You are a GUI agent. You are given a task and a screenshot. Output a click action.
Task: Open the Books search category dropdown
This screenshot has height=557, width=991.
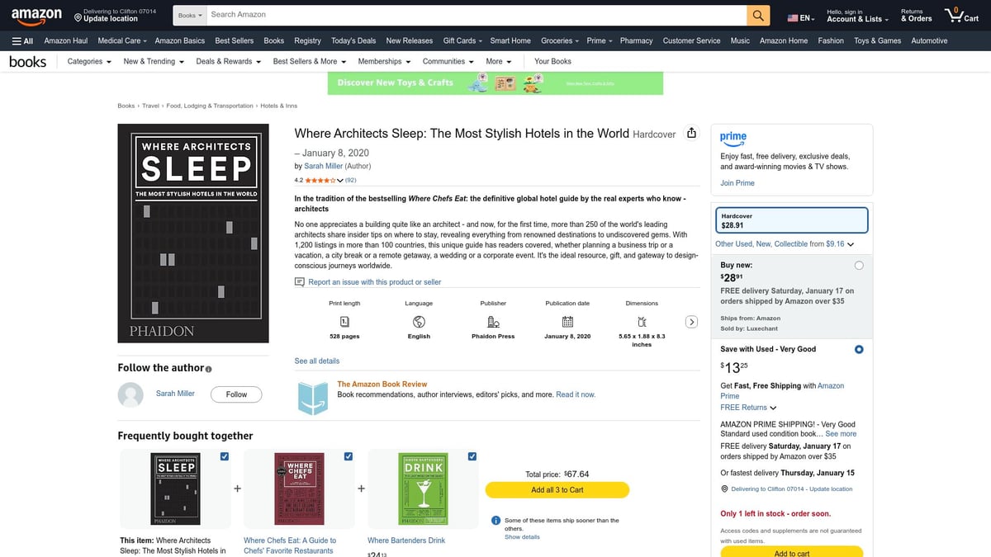190,15
